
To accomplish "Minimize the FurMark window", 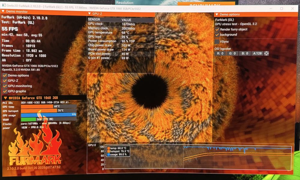I will [x=271, y=8].
